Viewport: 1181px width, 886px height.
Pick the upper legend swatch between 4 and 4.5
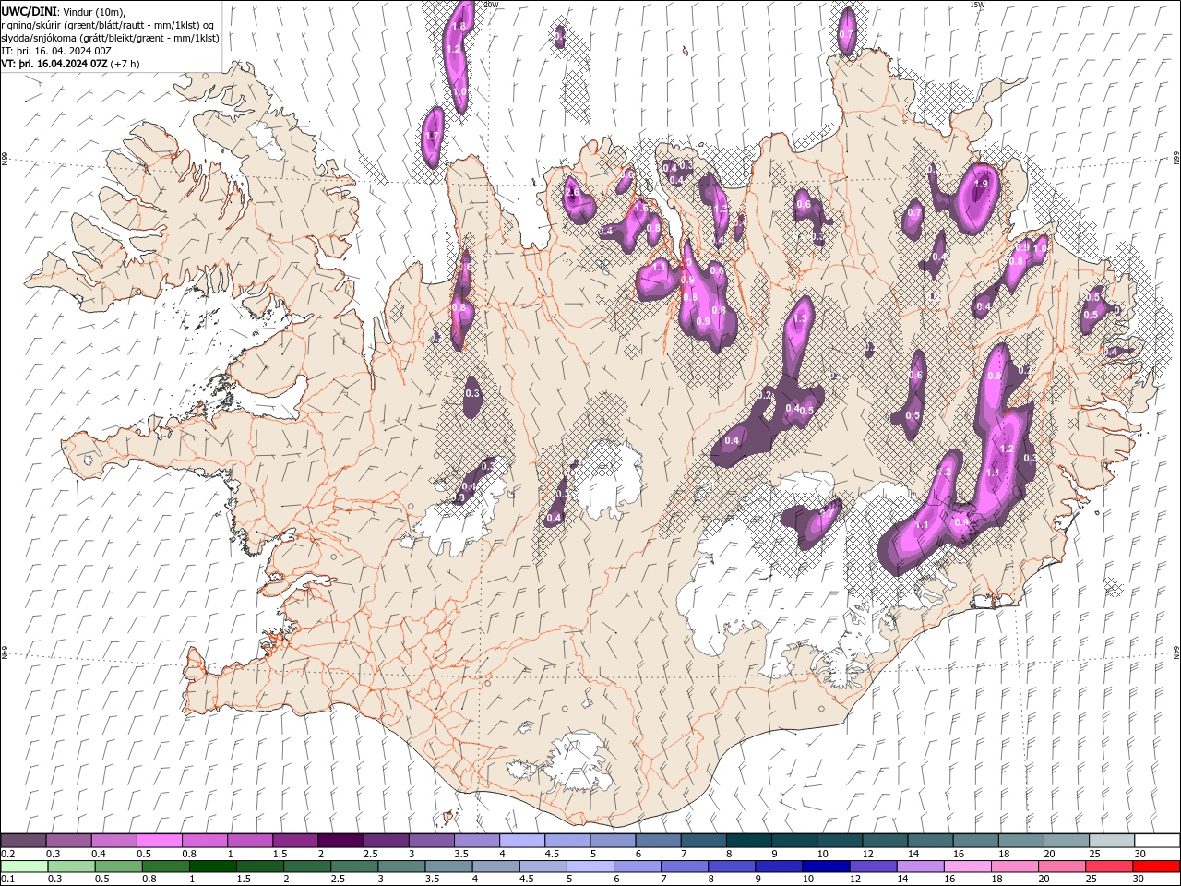[522, 841]
